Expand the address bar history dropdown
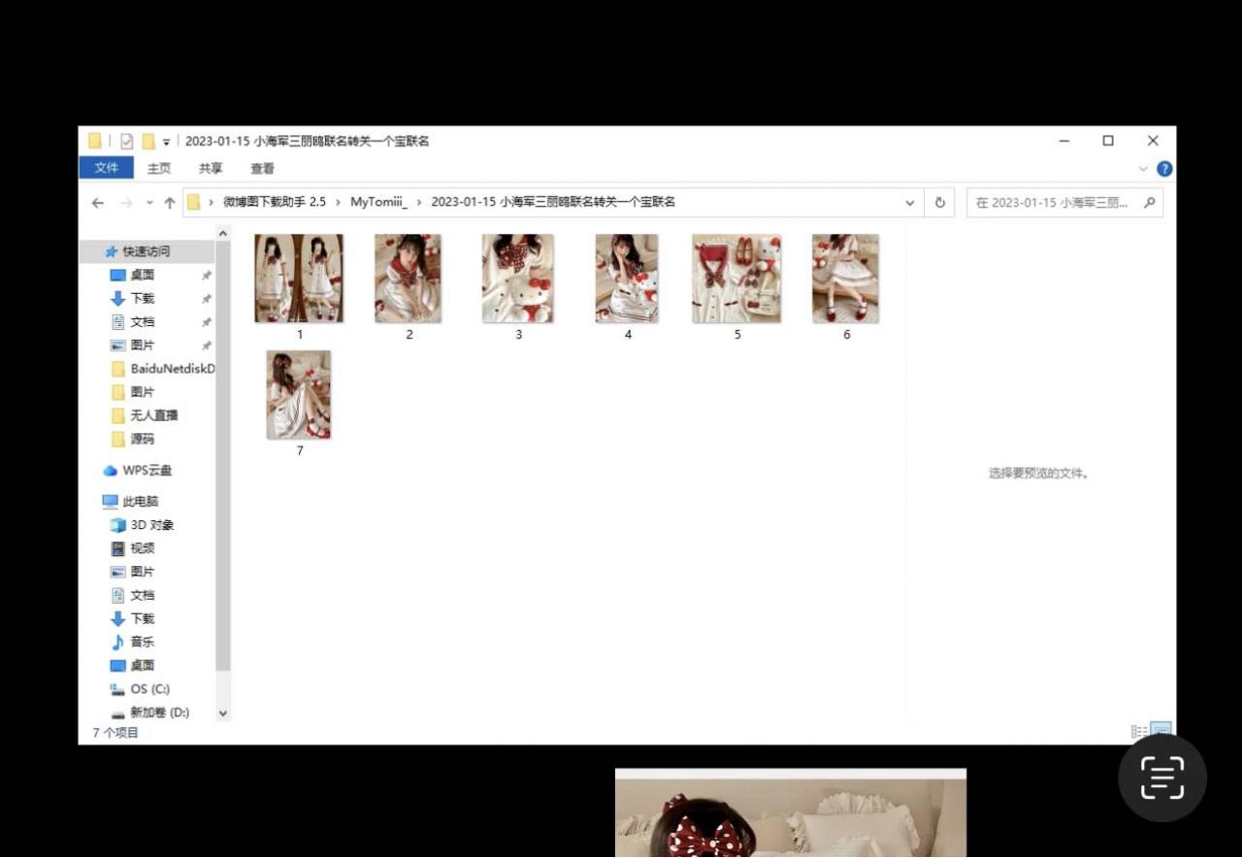The width and height of the screenshot is (1242, 858). pyautogui.click(x=909, y=203)
